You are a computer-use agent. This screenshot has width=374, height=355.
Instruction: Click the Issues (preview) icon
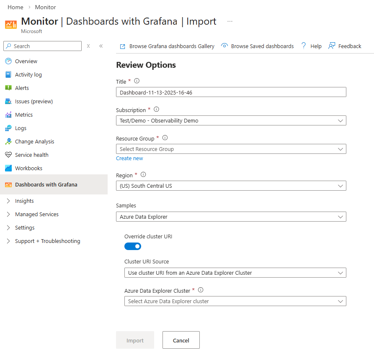[8, 101]
